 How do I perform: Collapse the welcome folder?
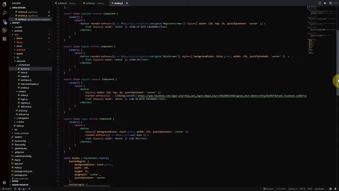point(21,61)
